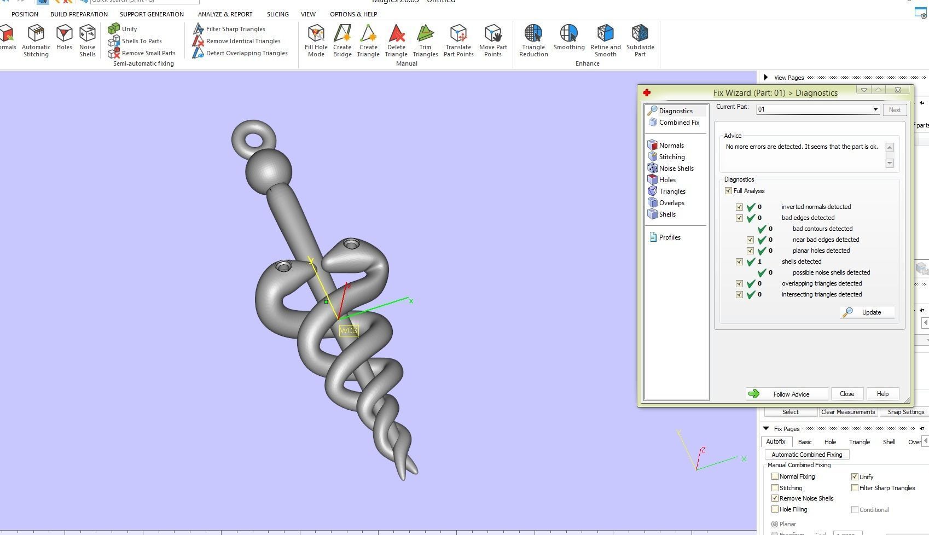The width and height of the screenshot is (929, 535).
Task: Select the Delete Triangle tool
Action: click(x=396, y=40)
